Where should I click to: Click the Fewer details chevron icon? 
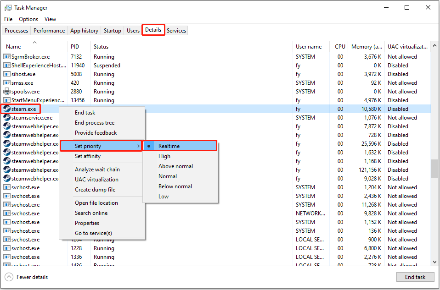(9, 277)
